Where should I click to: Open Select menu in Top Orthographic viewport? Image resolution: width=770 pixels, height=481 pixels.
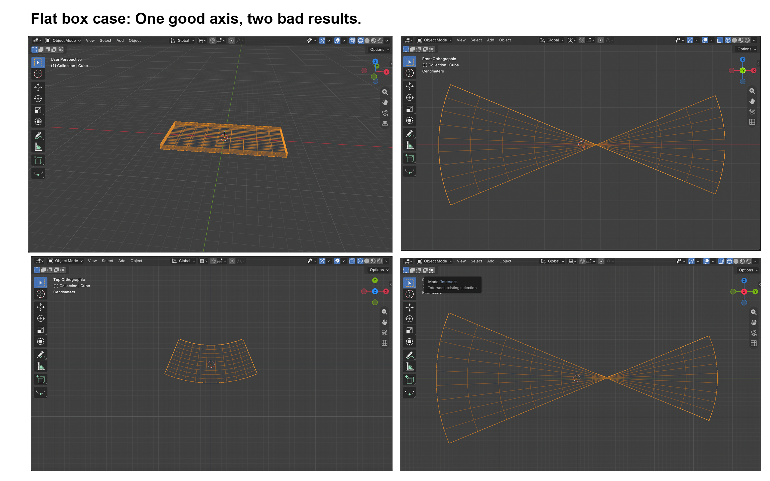coord(108,261)
